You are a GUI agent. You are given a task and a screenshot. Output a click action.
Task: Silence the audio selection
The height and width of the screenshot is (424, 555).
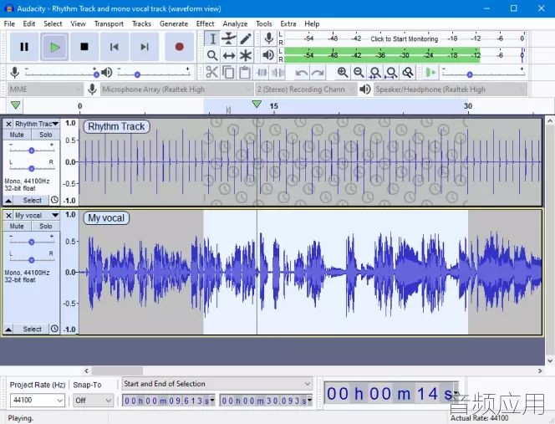click(278, 72)
